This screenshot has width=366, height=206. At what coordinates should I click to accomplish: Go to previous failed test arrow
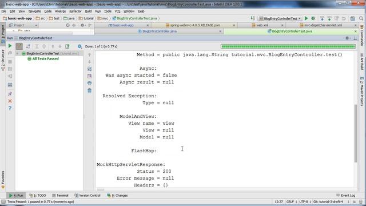click(x=53, y=46)
